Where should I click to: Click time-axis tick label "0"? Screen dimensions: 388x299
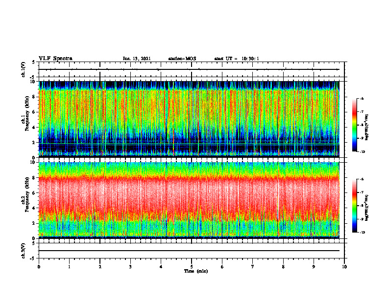(39, 267)
